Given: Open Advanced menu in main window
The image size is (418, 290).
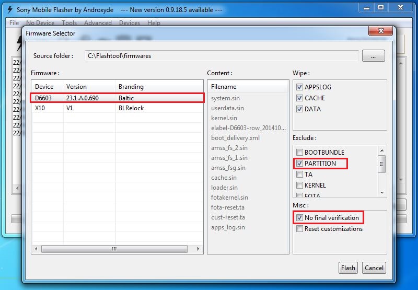Looking at the screenshot, I should tap(98, 23).
